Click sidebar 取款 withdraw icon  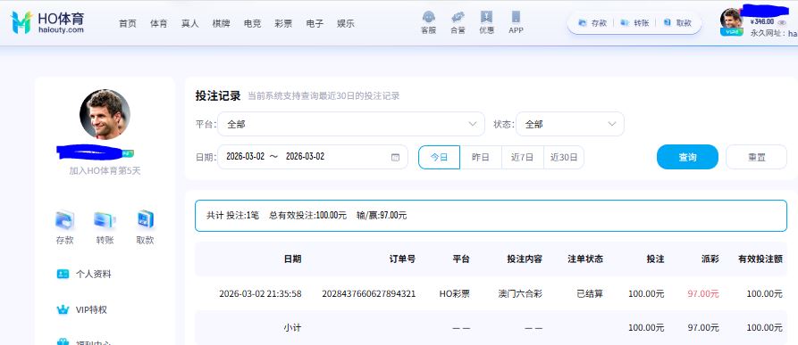point(145,220)
